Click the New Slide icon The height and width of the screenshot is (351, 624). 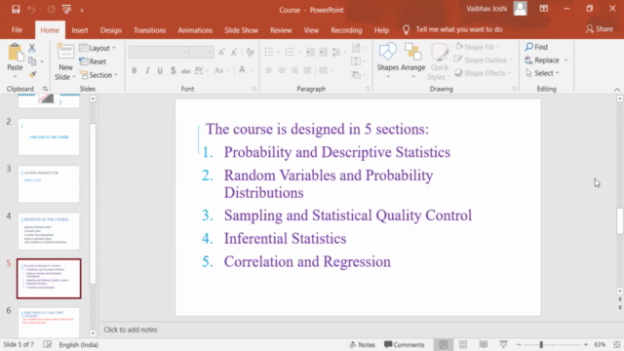click(x=65, y=52)
